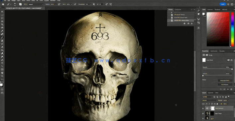Open the tool preset picker arrow beside brush icon
Image resolution: width=235 pixels, height=121 pixels.
point(11,4)
